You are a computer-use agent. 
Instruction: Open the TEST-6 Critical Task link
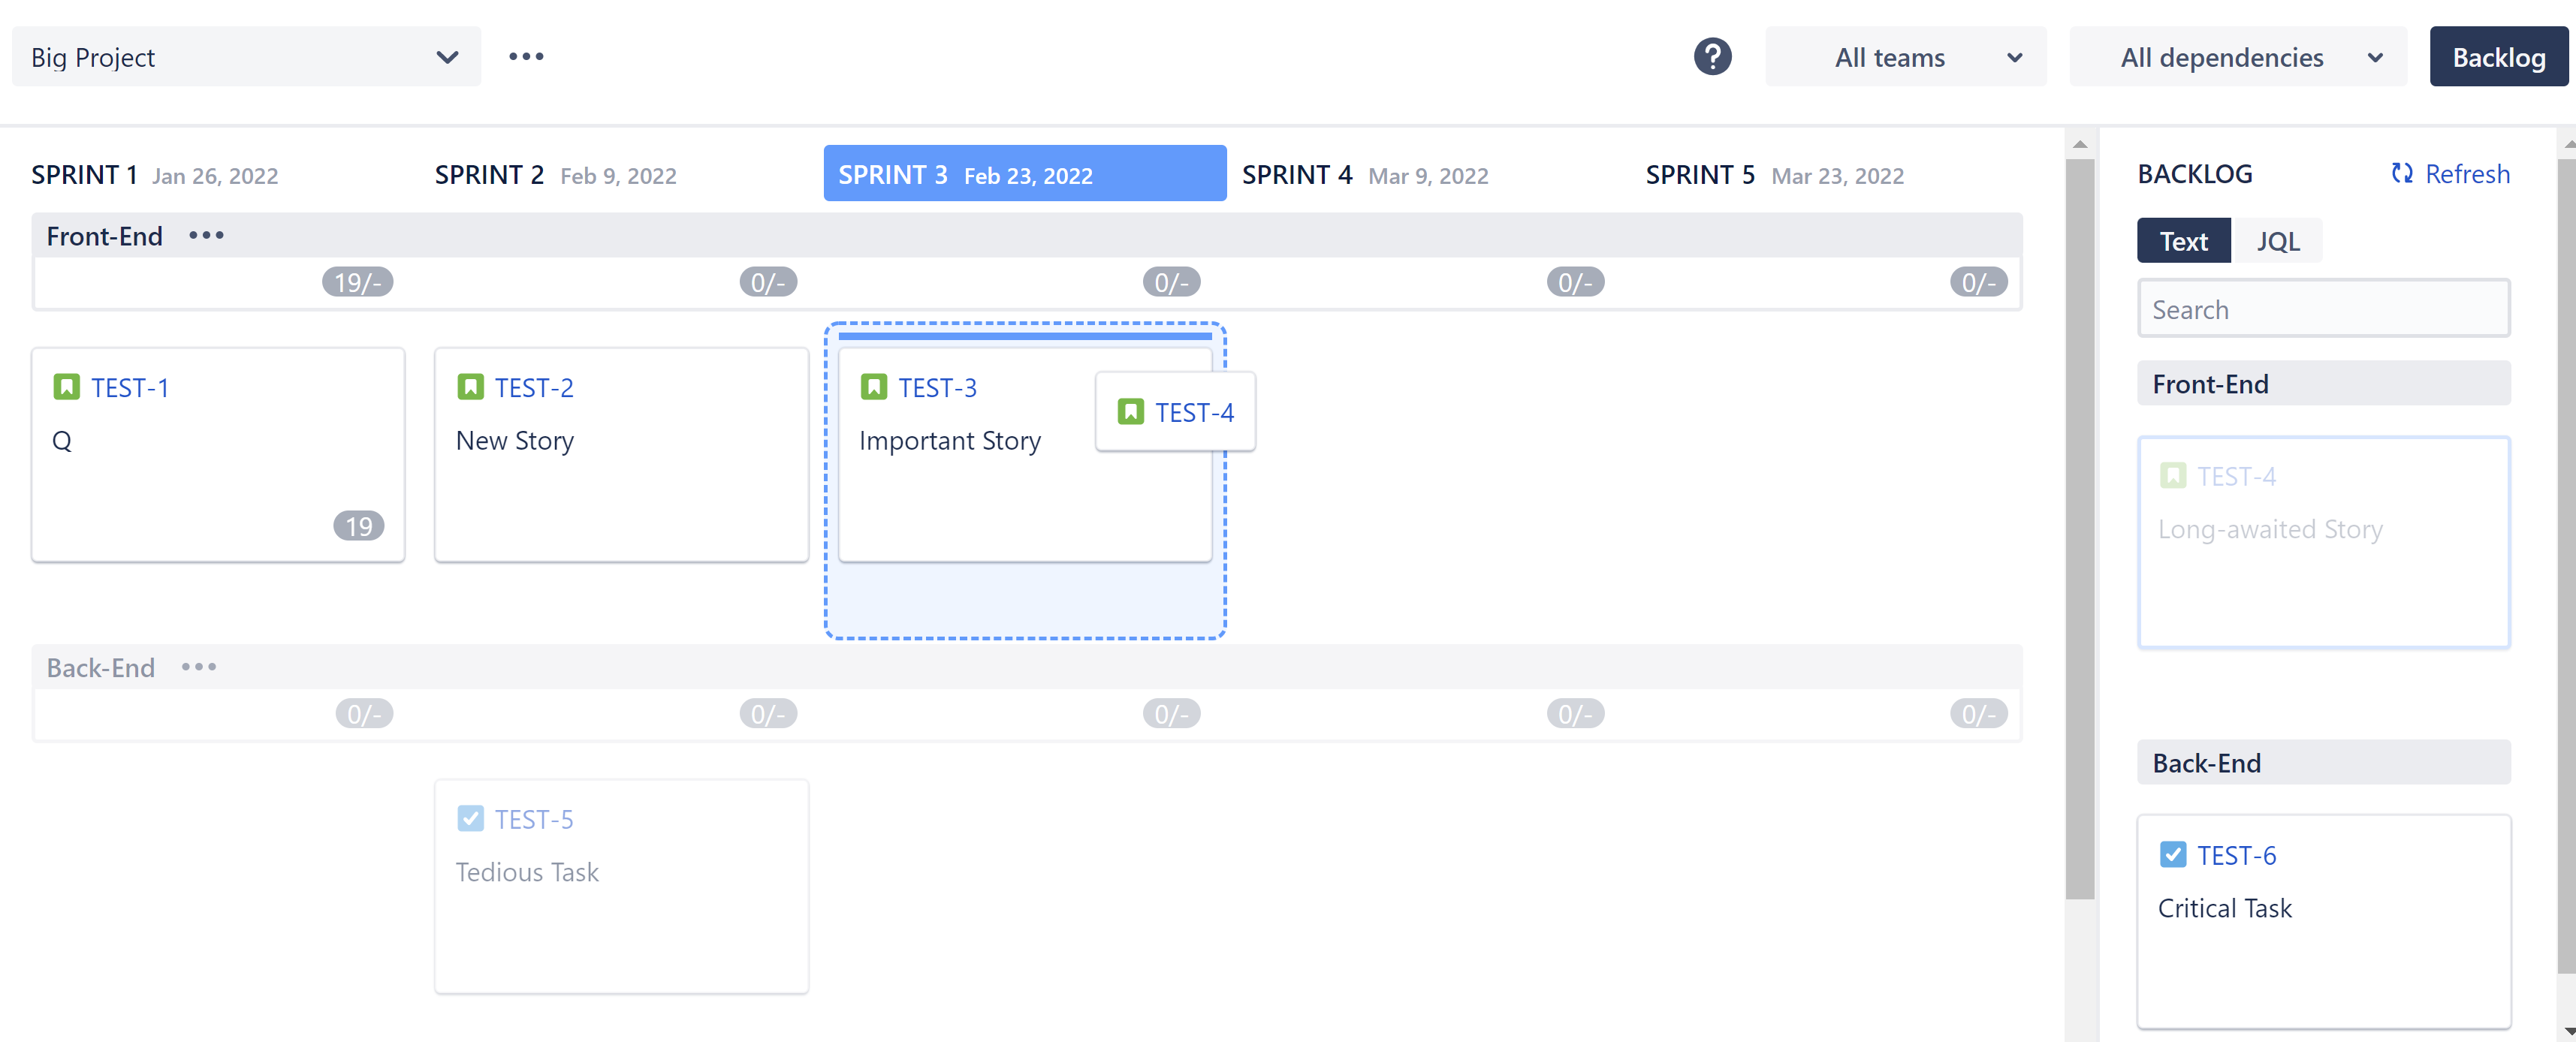2237,855
